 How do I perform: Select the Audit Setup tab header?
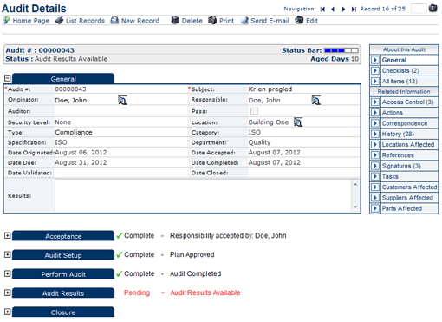[63, 255]
